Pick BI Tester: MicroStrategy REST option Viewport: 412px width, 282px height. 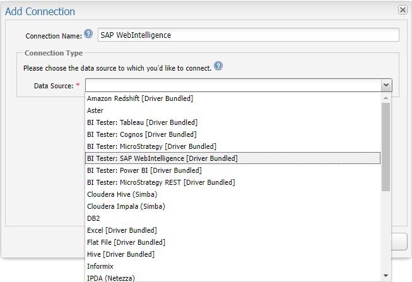click(x=233, y=183)
